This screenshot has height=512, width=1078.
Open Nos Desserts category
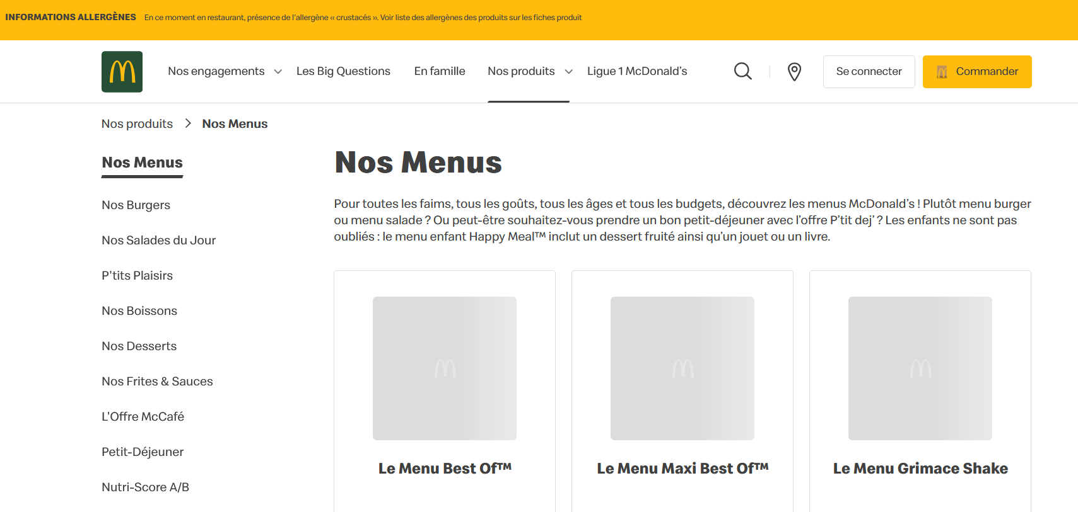pos(139,346)
